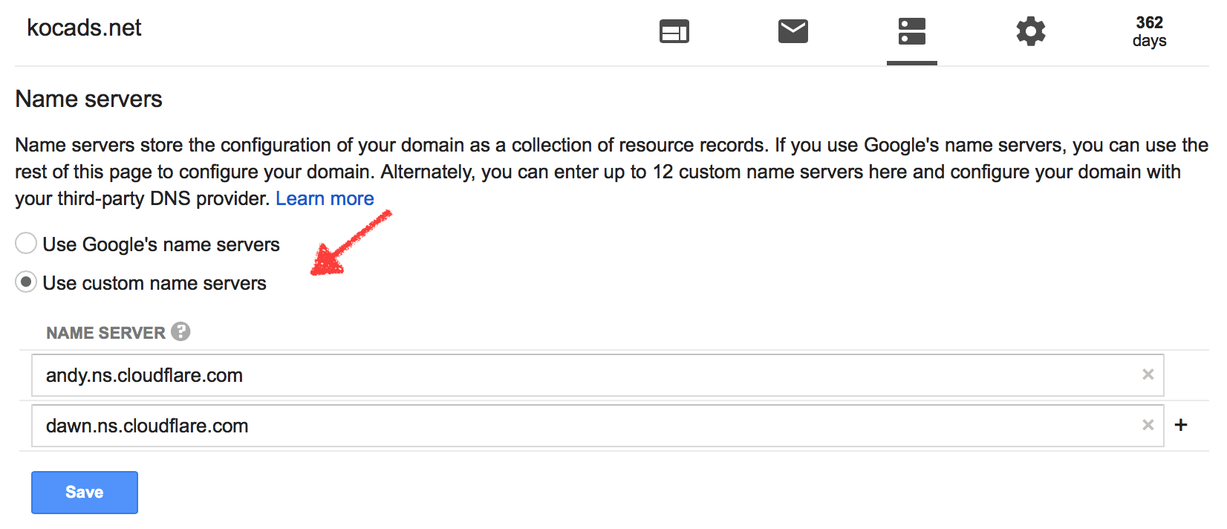Edit the dawn.ns.cloudflare.com name server field

597,426
